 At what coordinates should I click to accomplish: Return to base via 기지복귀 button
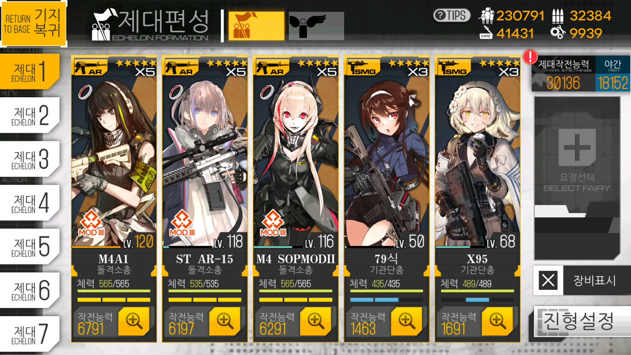tap(33, 23)
